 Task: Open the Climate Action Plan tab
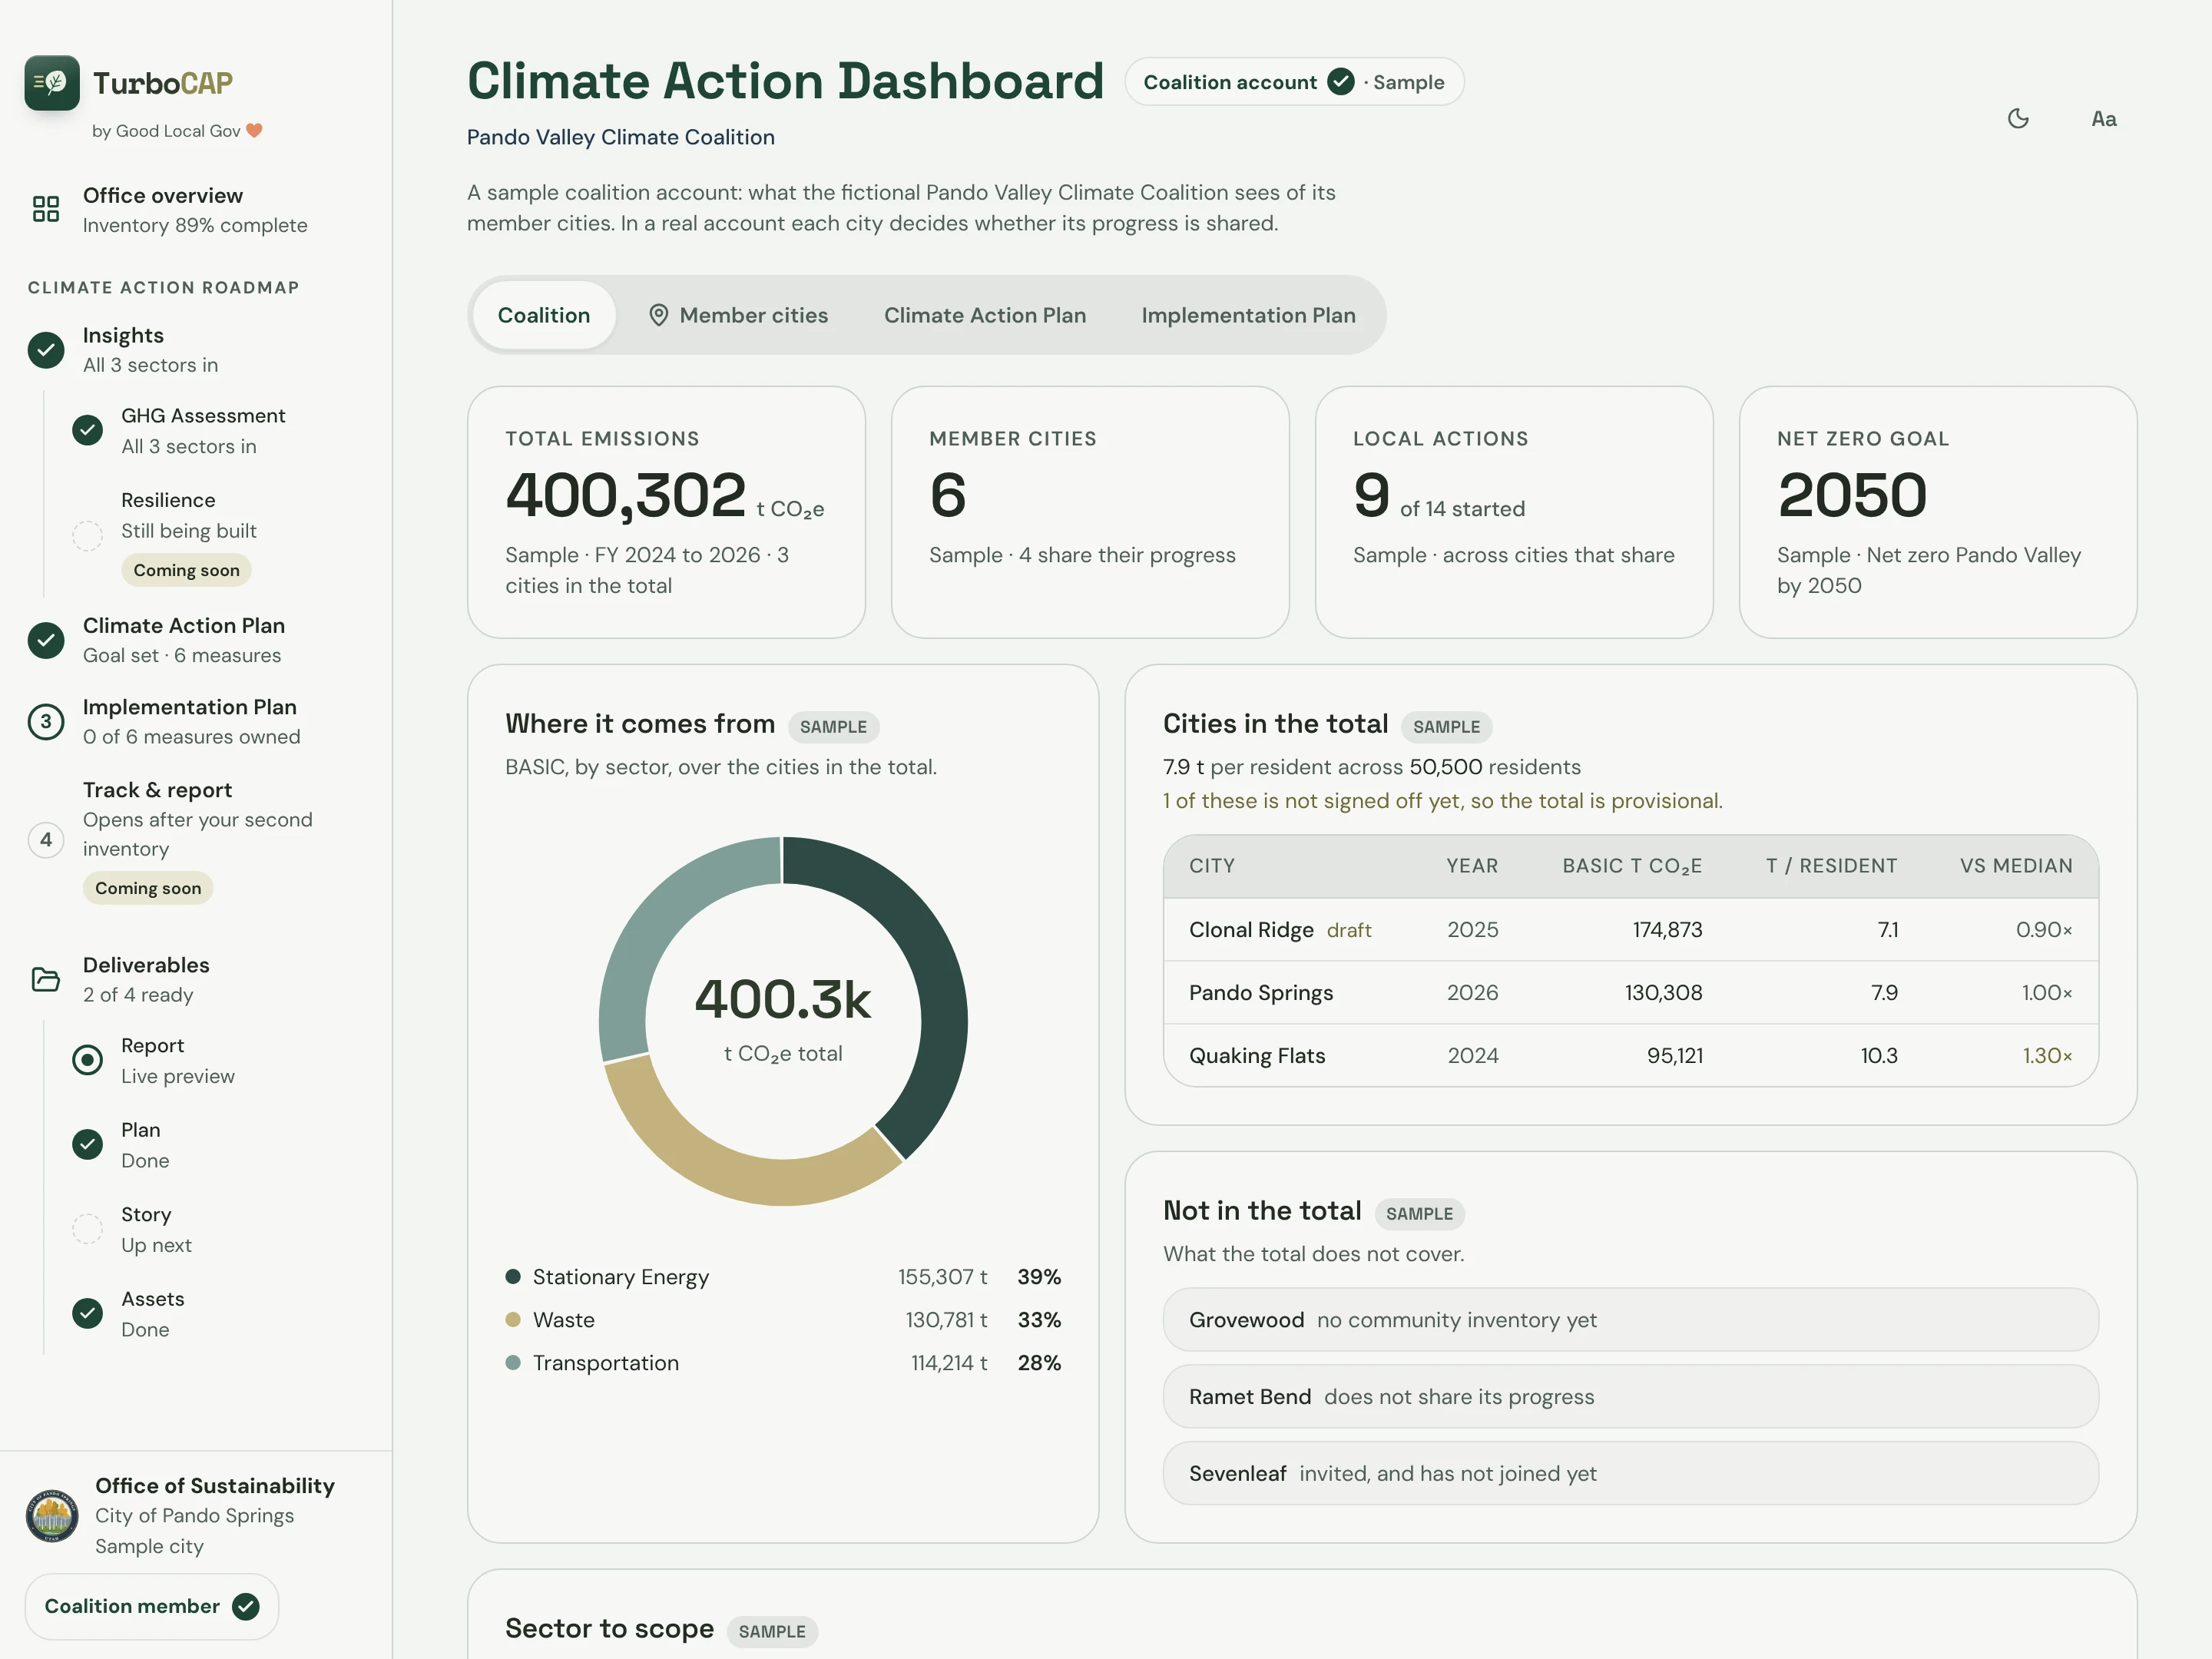(x=985, y=315)
